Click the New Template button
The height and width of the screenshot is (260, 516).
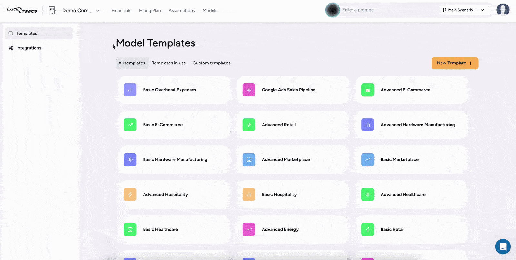click(x=455, y=63)
